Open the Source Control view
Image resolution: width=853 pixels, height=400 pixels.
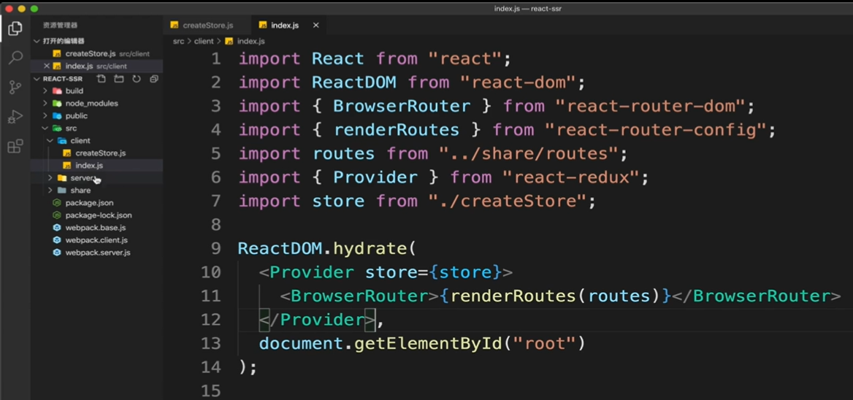pyautogui.click(x=15, y=87)
